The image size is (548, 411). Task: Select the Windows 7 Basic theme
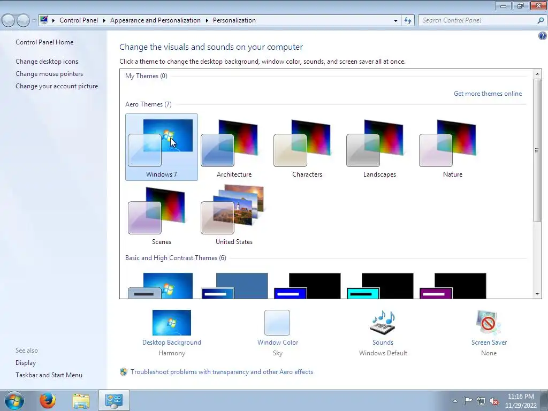click(x=162, y=286)
